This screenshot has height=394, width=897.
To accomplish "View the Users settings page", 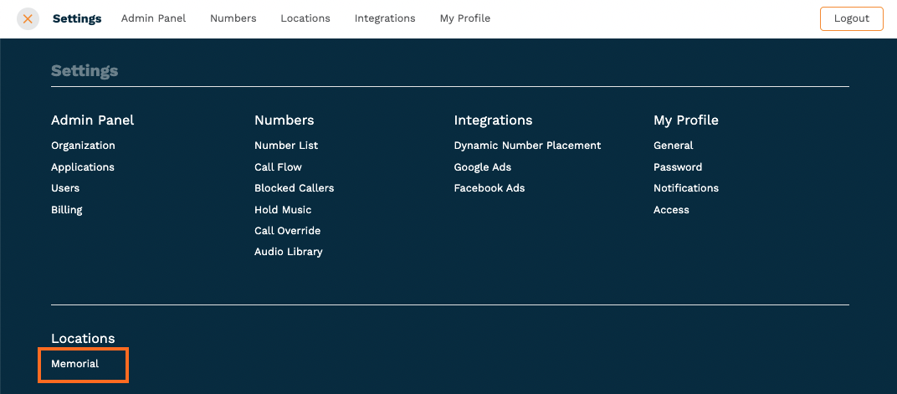I will (x=65, y=188).
